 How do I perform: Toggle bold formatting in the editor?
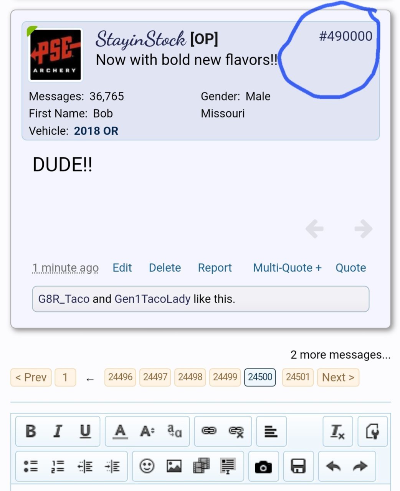pos(31,431)
